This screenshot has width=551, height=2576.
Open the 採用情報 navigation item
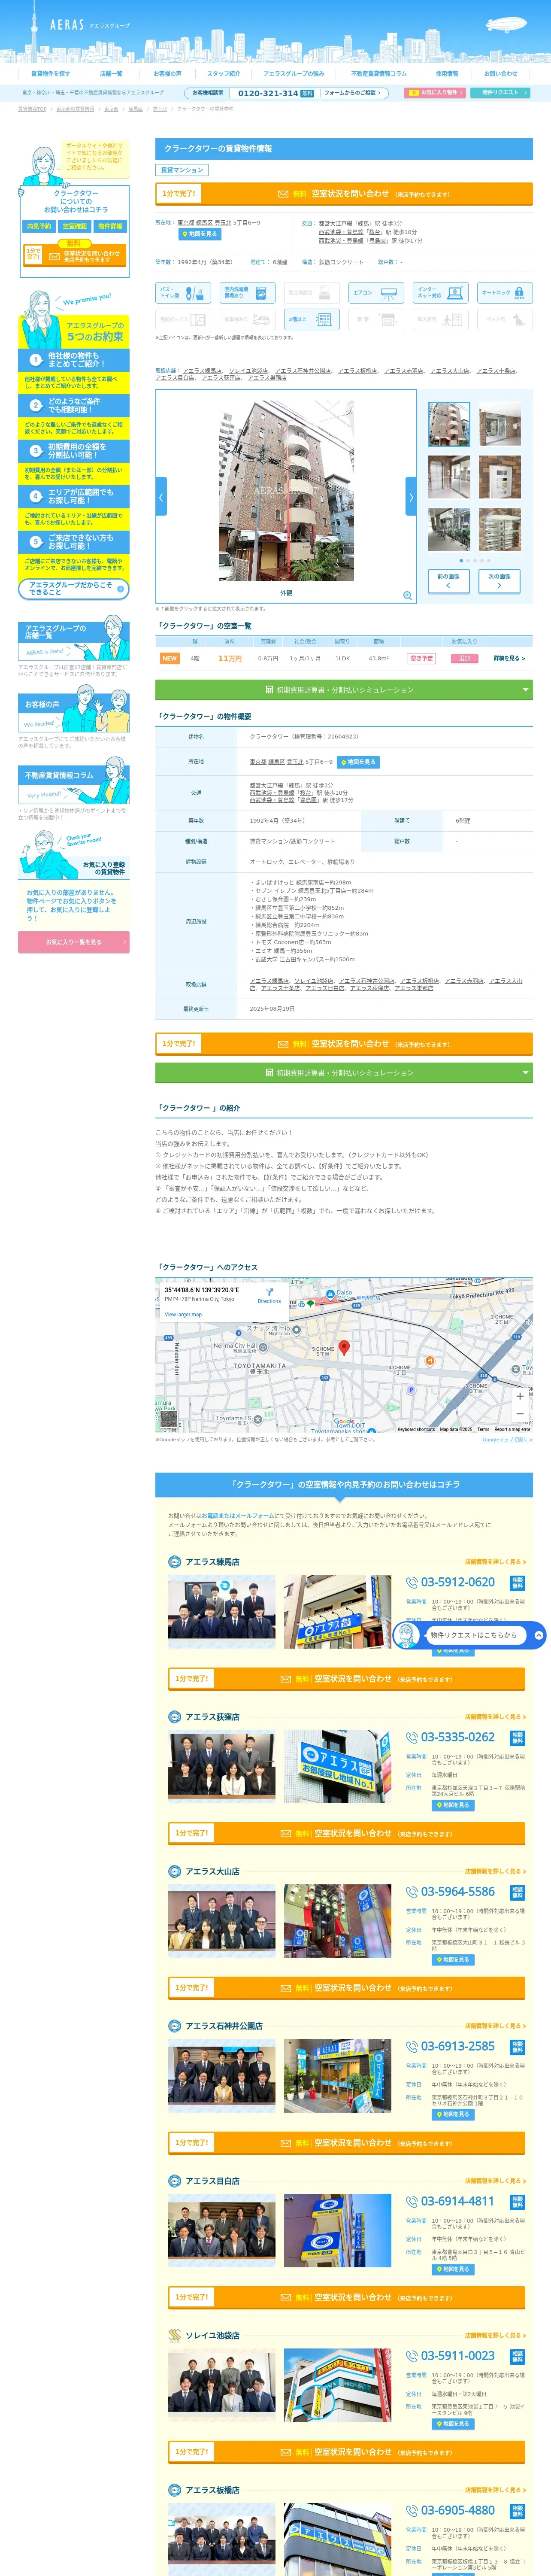[447, 74]
